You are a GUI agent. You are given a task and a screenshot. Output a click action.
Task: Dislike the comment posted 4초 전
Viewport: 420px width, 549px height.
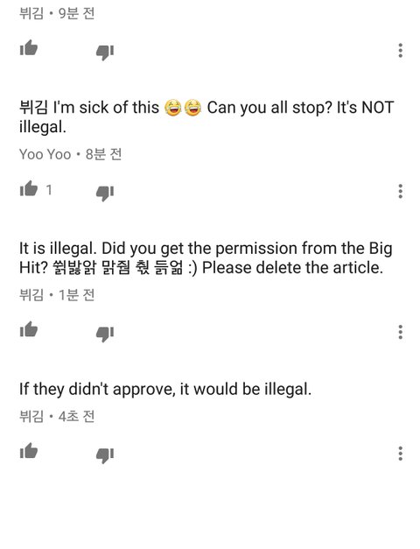(105, 455)
